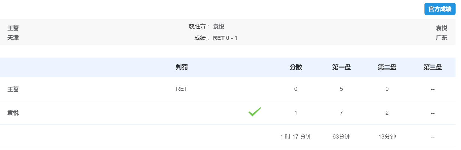Select the 判罚 column header

click(x=182, y=67)
